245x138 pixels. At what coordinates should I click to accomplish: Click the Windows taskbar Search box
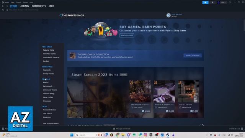(x=89, y=135)
